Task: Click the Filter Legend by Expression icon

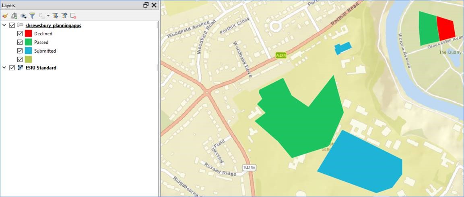Action: click(x=41, y=16)
